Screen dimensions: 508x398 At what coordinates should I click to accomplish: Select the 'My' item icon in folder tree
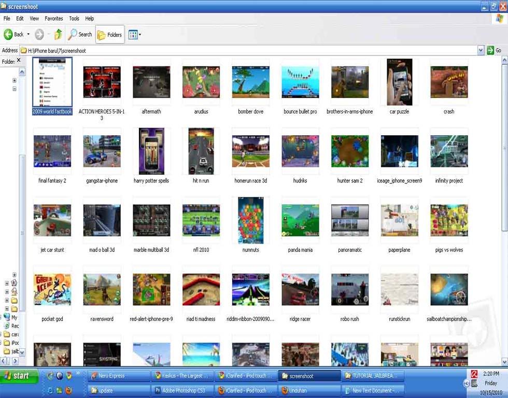coord(7,317)
